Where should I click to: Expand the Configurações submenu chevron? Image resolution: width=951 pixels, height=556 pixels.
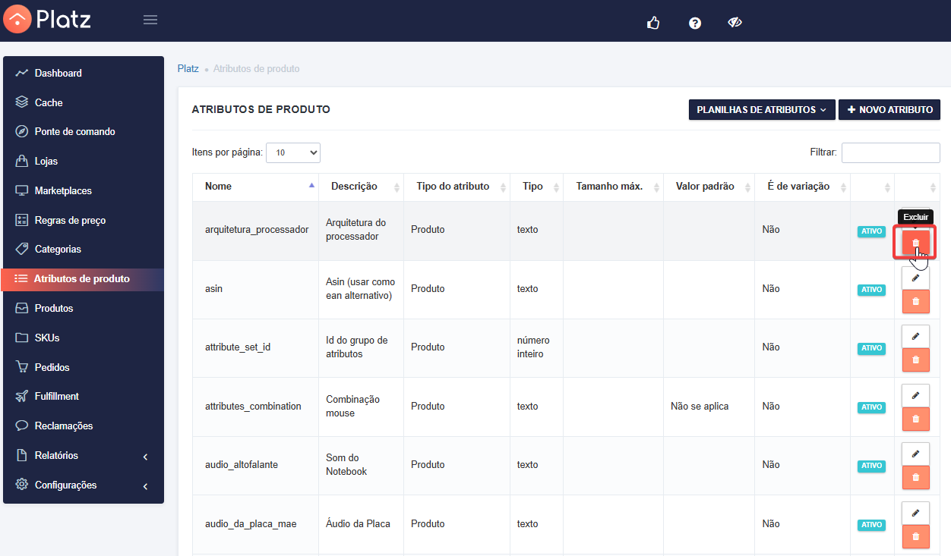tap(145, 485)
